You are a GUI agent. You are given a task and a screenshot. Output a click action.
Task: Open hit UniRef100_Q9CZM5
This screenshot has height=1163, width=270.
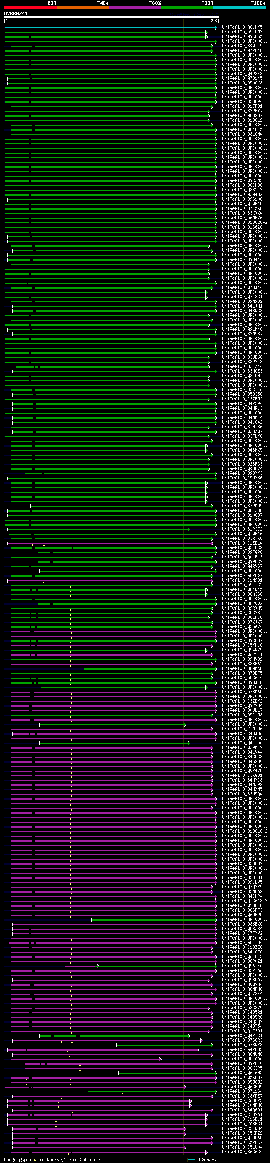coord(242,180)
